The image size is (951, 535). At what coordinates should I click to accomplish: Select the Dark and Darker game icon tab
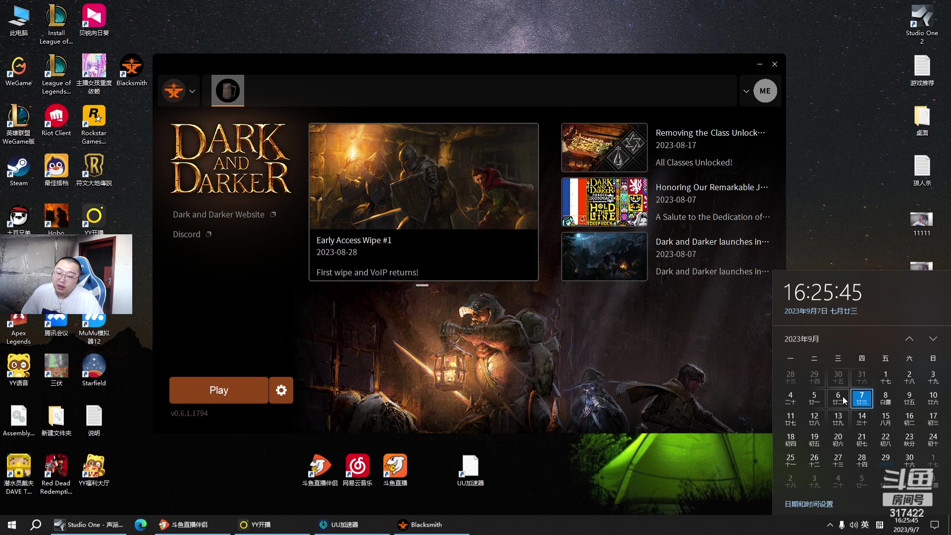click(x=228, y=91)
